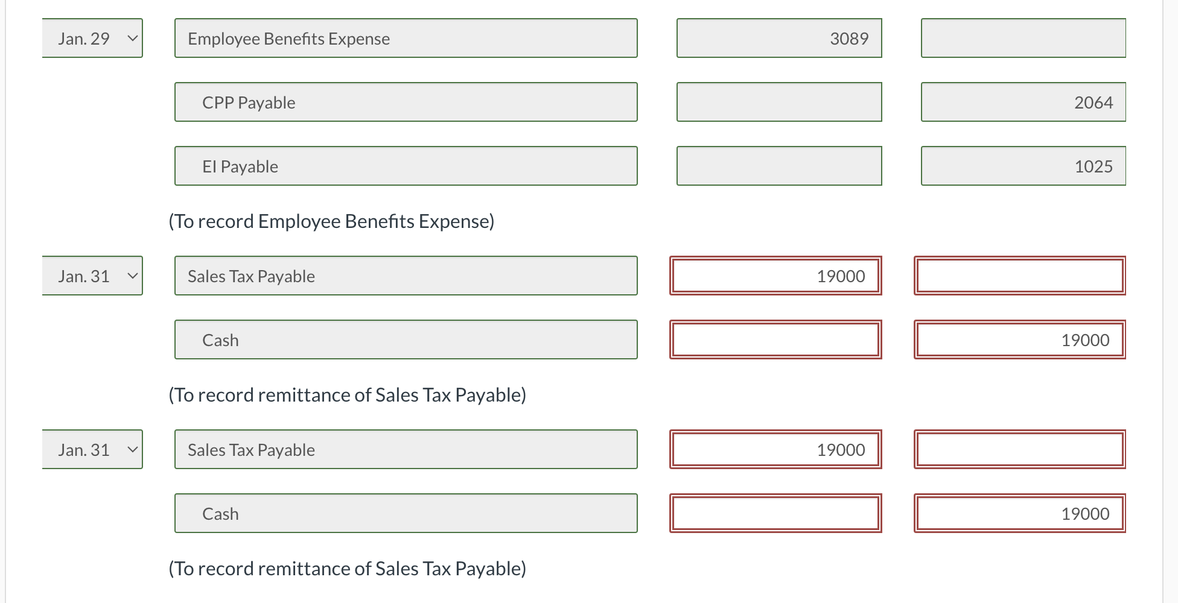This screenshot has width=1178, height=603.
Task: Open the second Jan. 31 date selector
Action: coord(92,449)
